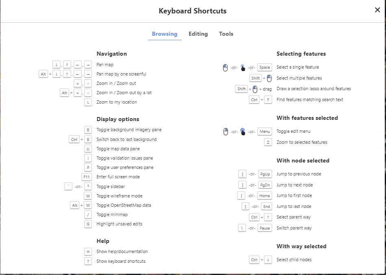Click the 'Select child nodes' text
The width and height of the screenshot is (386, 275).
[294, 260]
